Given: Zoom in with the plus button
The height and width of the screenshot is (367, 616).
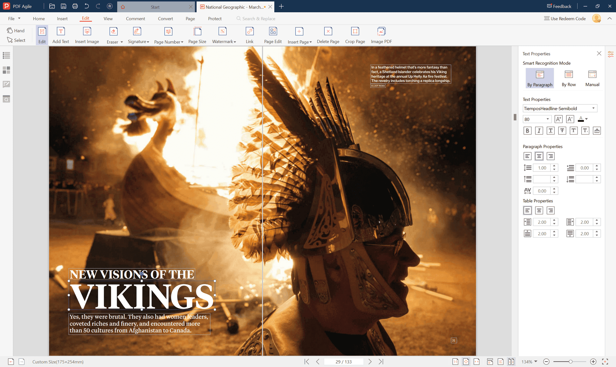Looking at the screenshot, I should (x=593, y=362).
